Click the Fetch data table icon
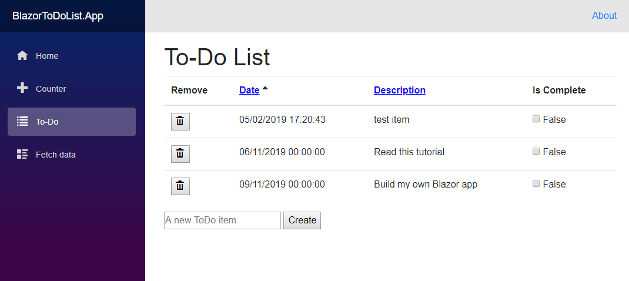 tap(22, 154)
